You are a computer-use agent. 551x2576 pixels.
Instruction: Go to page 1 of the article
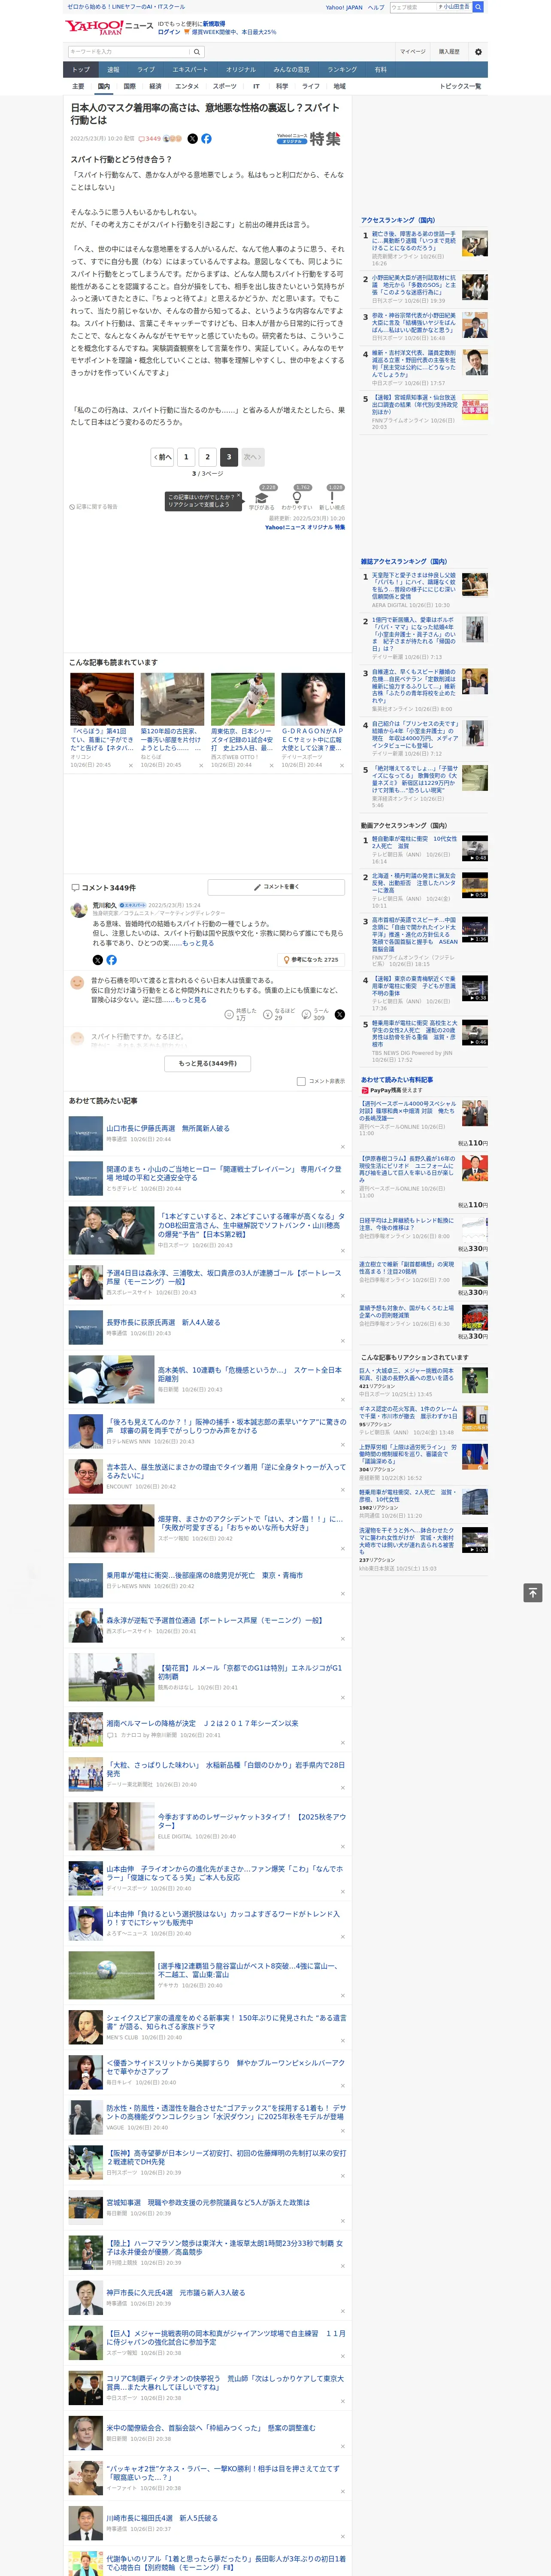tap(186, 457)
